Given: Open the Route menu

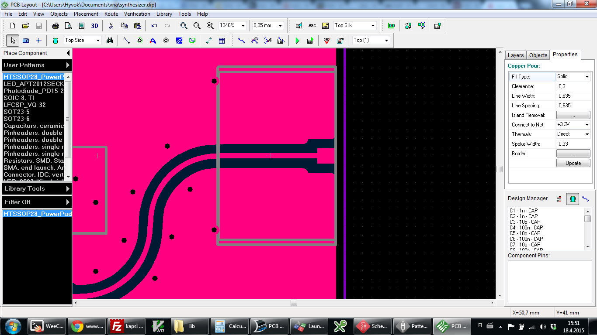Looking at the screenshot, I should pyautogui.click(x=111, y=14).
